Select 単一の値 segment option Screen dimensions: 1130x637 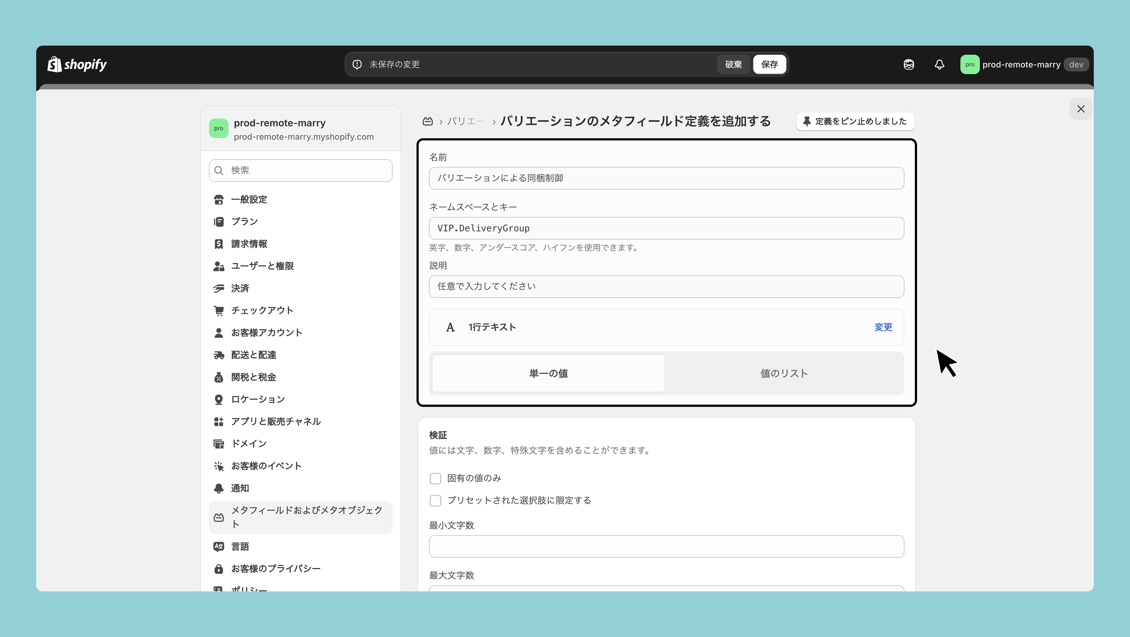click(x=548, y=373)
